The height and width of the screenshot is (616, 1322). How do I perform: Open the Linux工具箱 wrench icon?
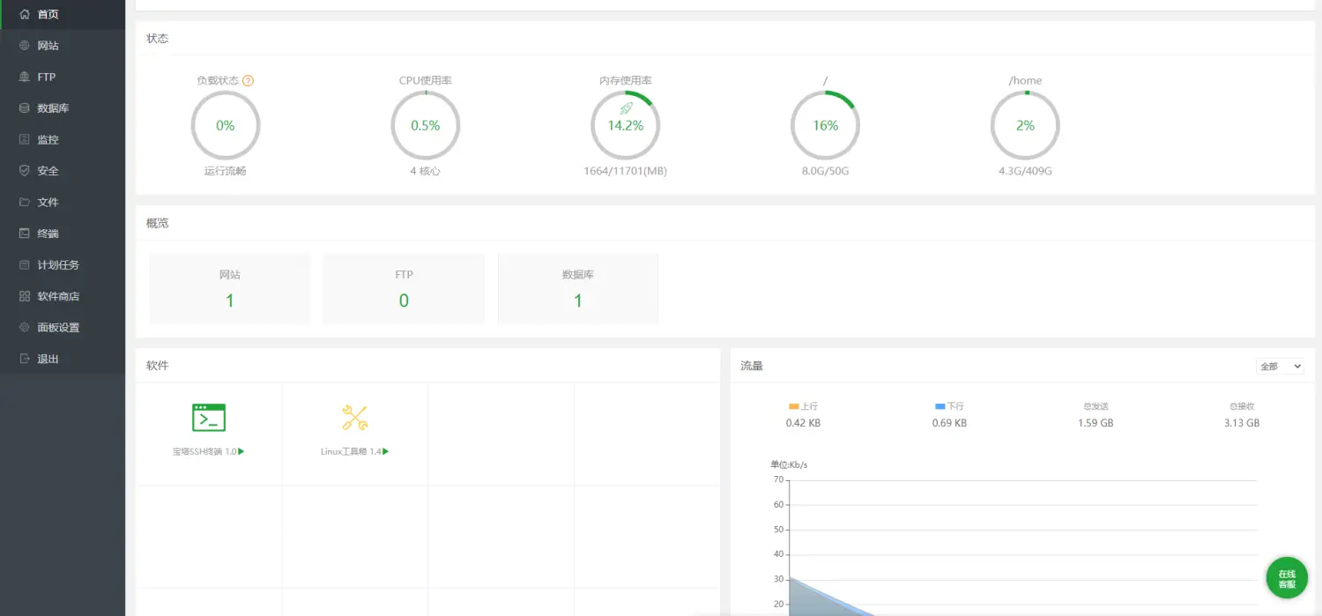coord(354,418)
